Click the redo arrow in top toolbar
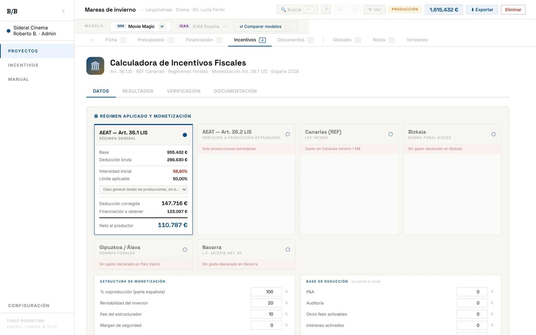Viewport: 536px width, 335px height. click(354, 10)
